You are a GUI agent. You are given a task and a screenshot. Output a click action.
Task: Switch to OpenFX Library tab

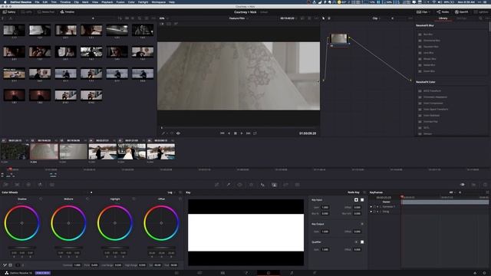pyautogui.click(x=443, y=18)
